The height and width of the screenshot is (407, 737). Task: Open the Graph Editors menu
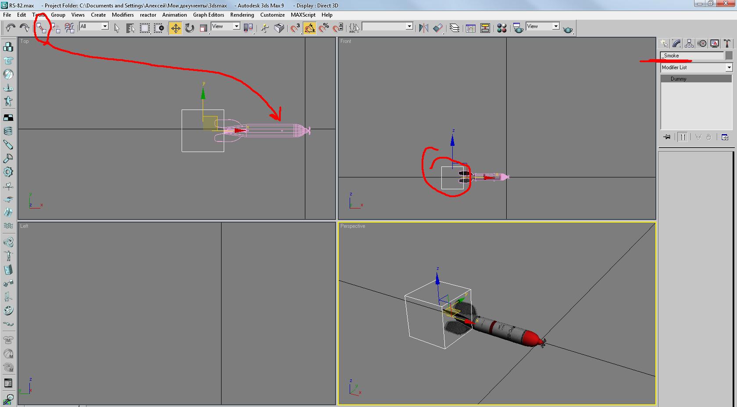click(209, 14)
